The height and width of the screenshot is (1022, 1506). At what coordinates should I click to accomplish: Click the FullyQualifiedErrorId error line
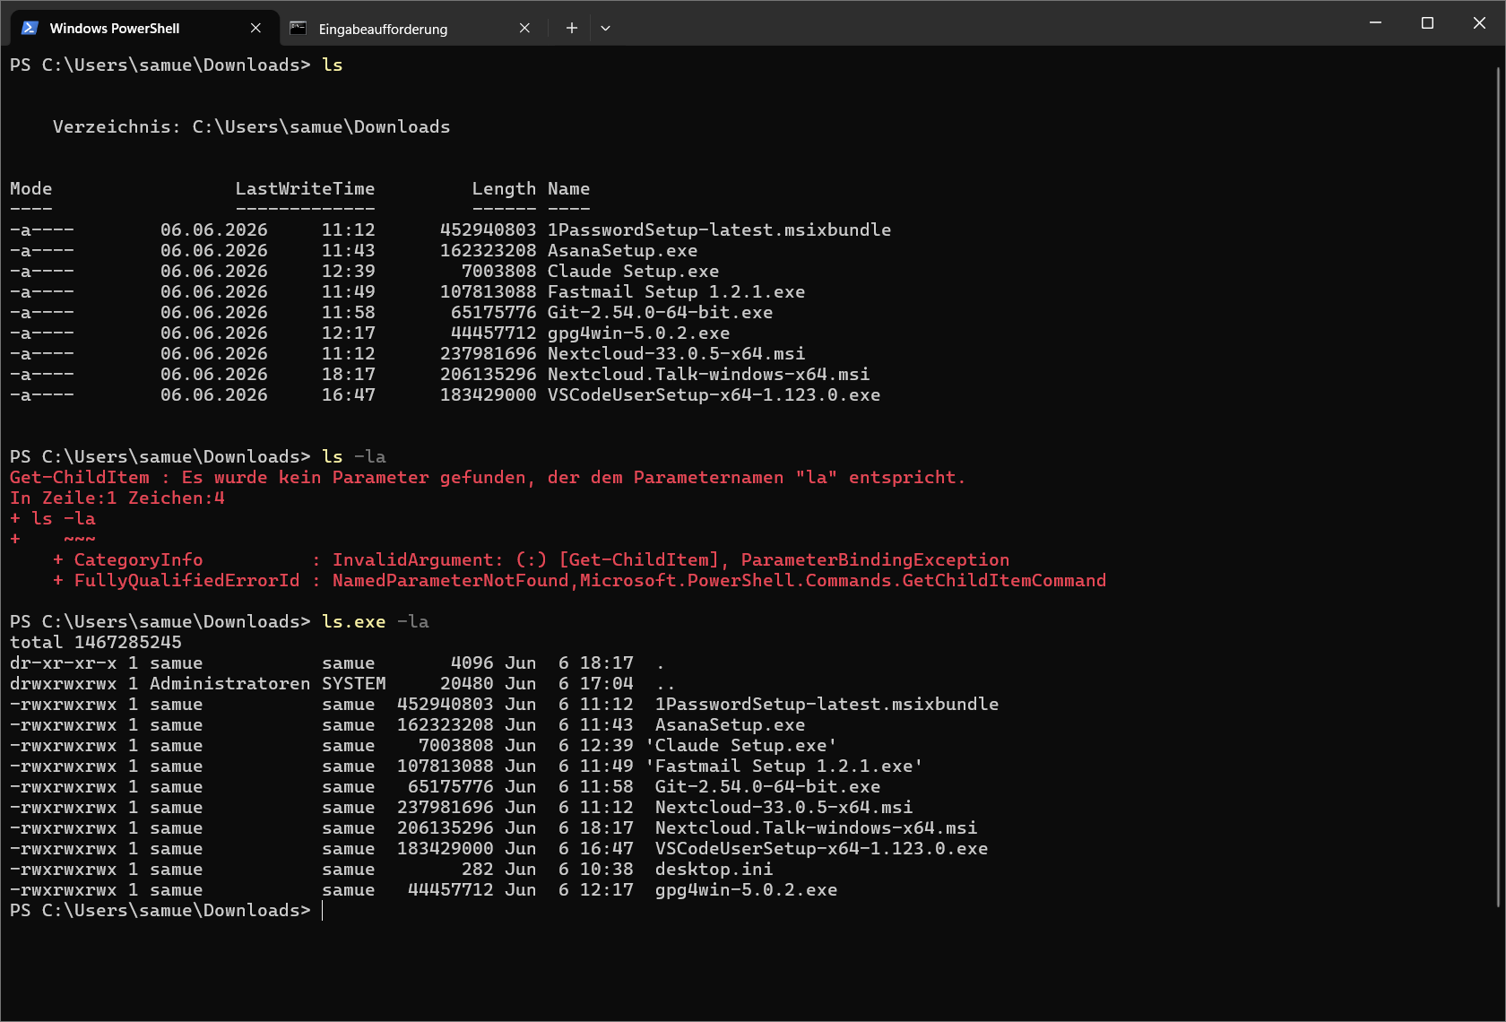579,580
